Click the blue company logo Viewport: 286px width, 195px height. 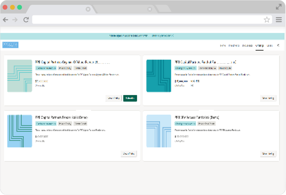[x=10, y=45]
